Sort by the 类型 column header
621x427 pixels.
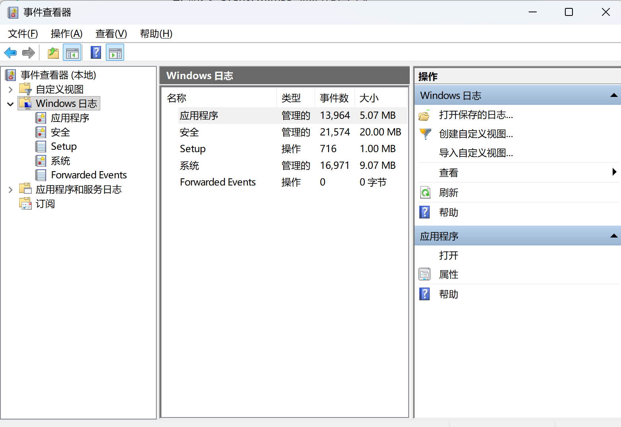click(x=296, y=98)
